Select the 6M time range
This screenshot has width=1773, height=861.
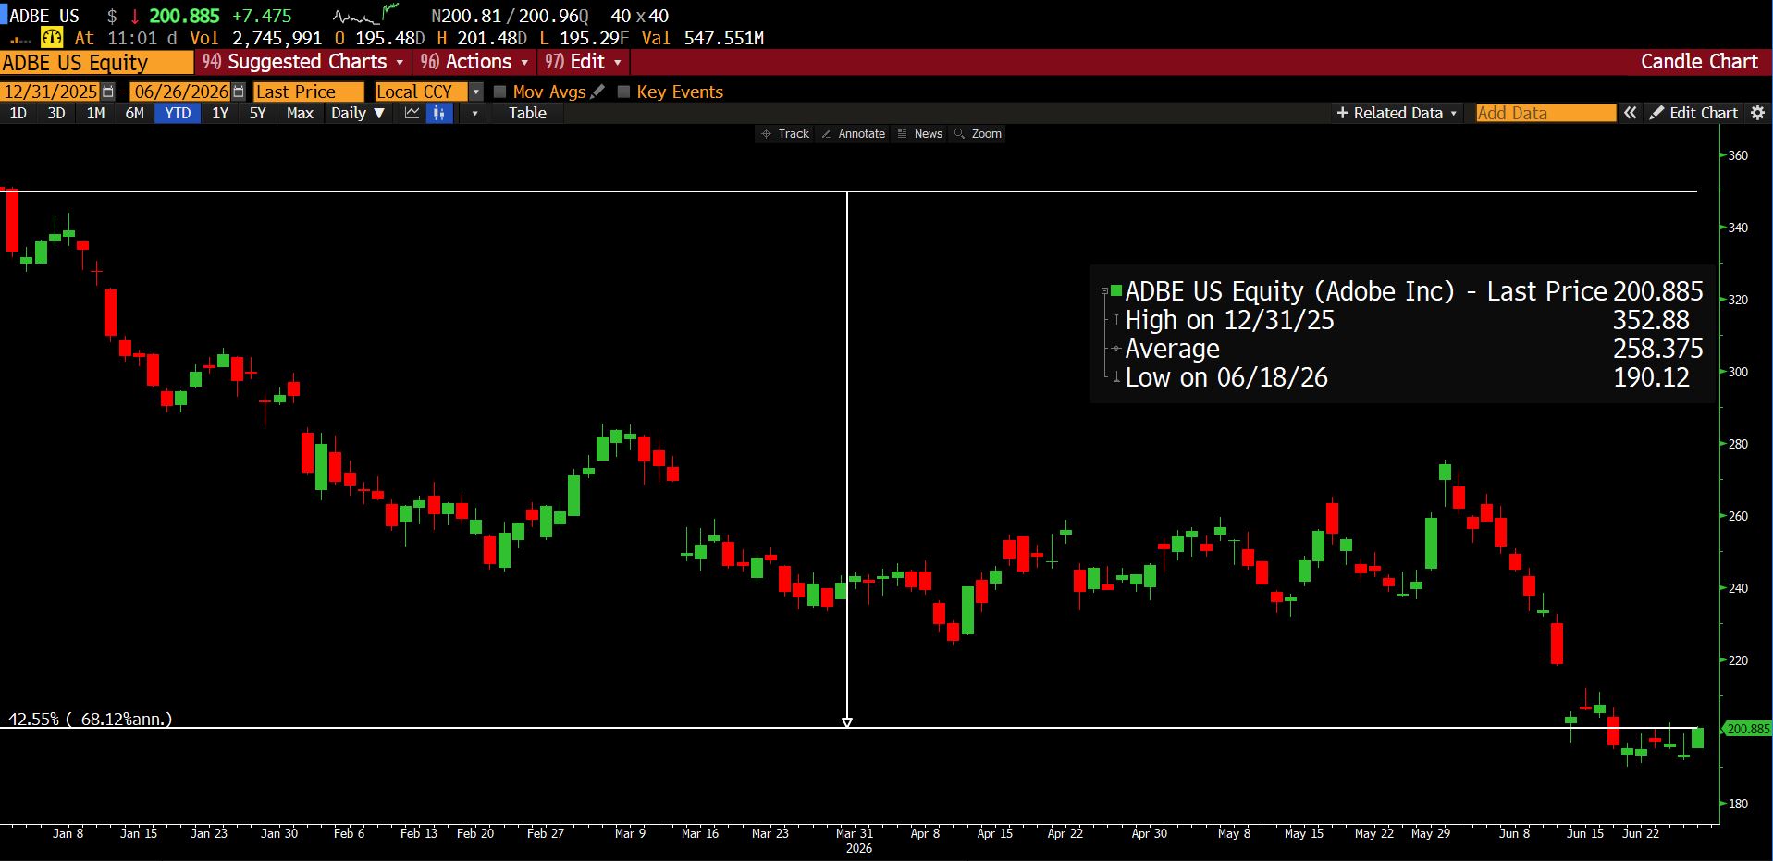(x=135, y=113)
